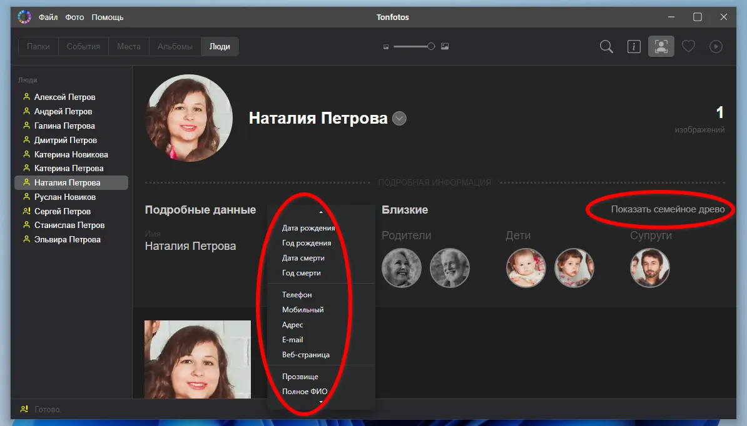Open the Файл menu
747x426 pixels.
[49, 17]
